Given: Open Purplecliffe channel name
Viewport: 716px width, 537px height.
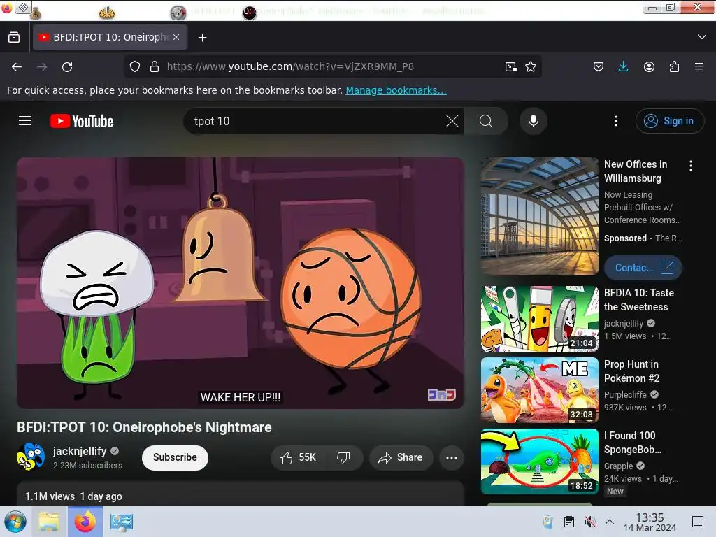Looking at the screenshot, I should 625,394.
